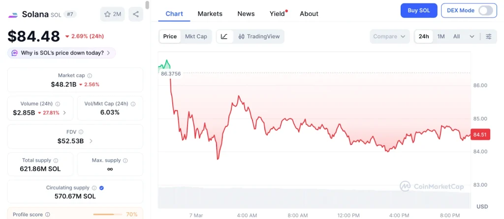Switch to the Markets tab
The width and height of the screenshot is (504, 219).
click(x=210, y=14)
